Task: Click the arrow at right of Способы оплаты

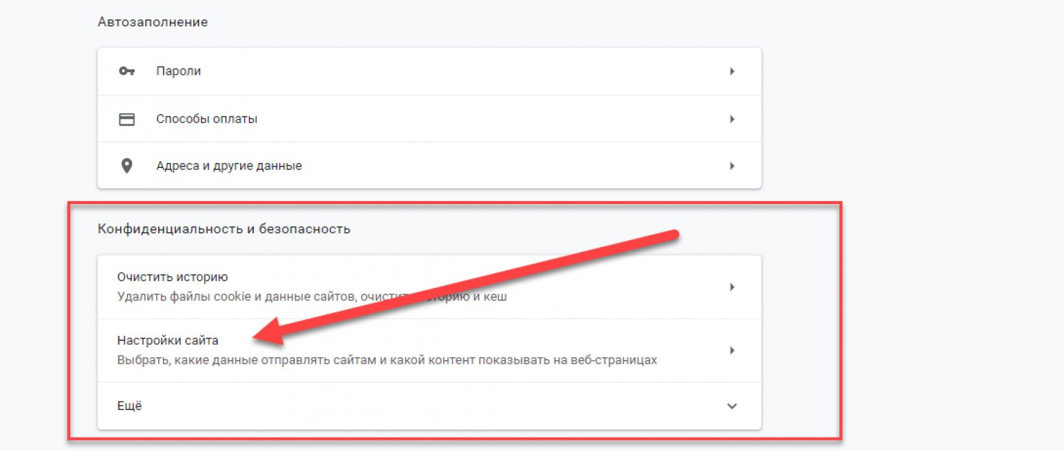Action: point(732,119)
